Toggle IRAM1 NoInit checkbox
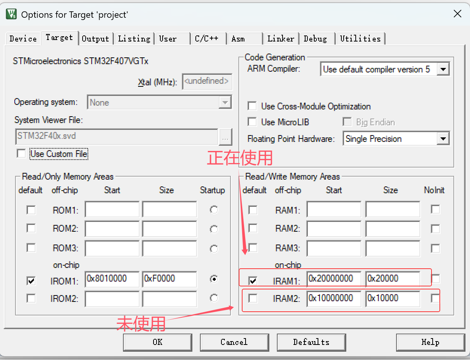 click(435, 279)
